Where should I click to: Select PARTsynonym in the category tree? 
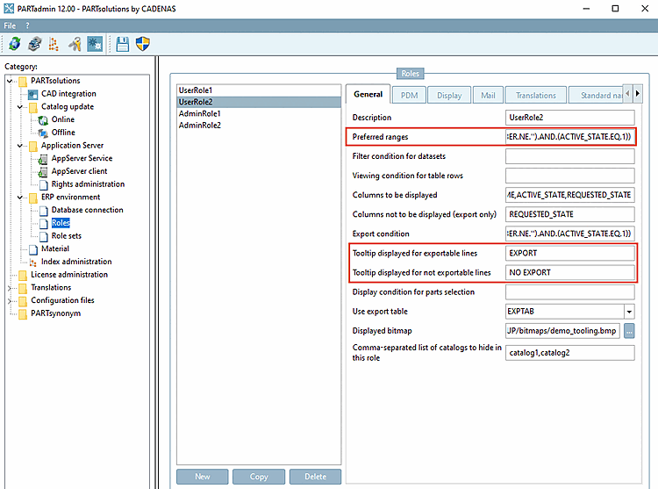(x=56, y=314)
